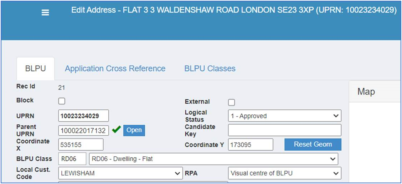Screen dimensions: 402x184
Task: Click the BLPU Class code field RD06
Action: point(72,159)
